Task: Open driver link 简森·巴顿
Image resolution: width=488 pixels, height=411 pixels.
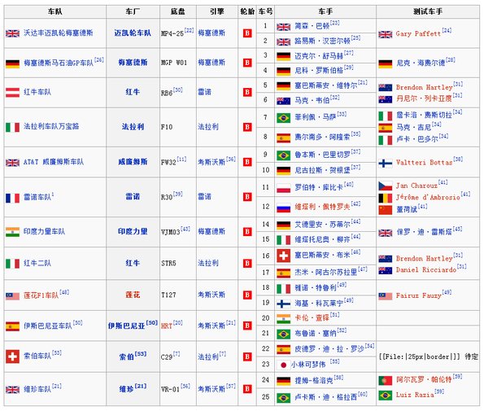Action: (x=312, y=26)
